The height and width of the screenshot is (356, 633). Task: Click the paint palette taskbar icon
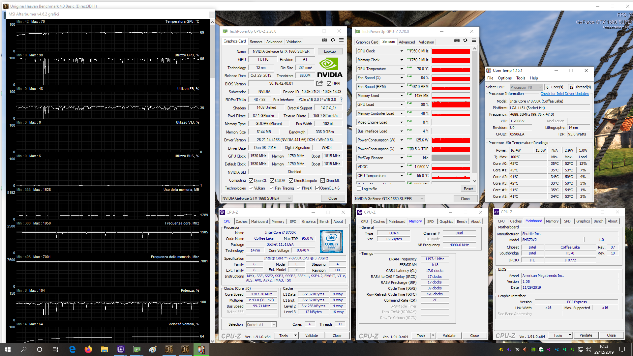pyautogui.click(x=153, y=349)
